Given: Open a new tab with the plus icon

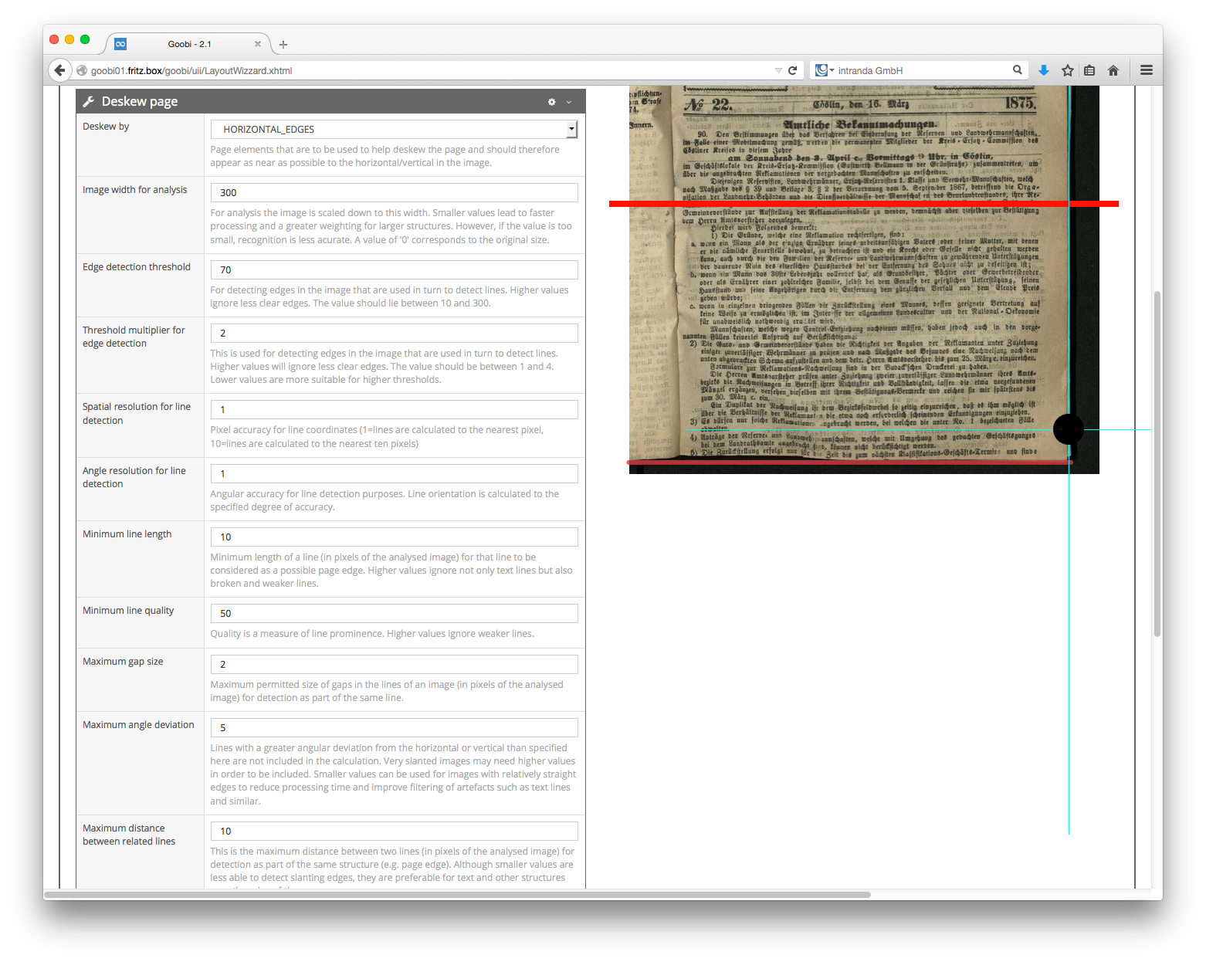Looking at the screenshot, I should click(x=283, y=45).
